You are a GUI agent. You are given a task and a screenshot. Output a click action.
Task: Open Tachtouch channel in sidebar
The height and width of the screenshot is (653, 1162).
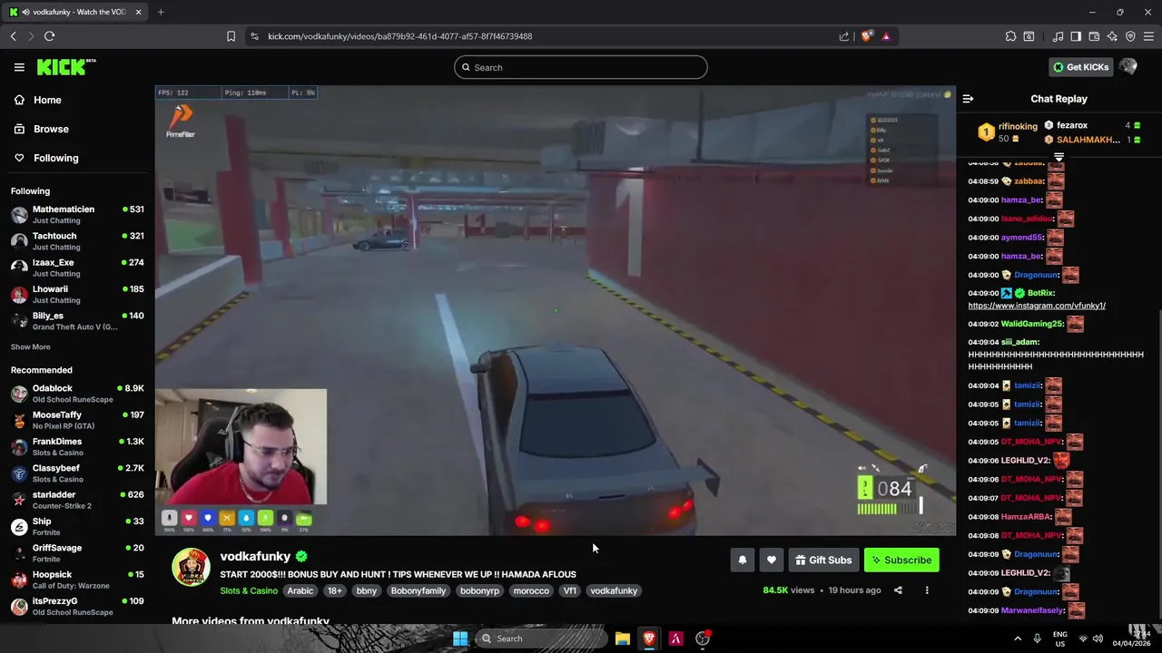(77, 241)
